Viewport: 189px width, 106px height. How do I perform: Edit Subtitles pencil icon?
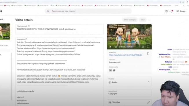coord(148,103)
